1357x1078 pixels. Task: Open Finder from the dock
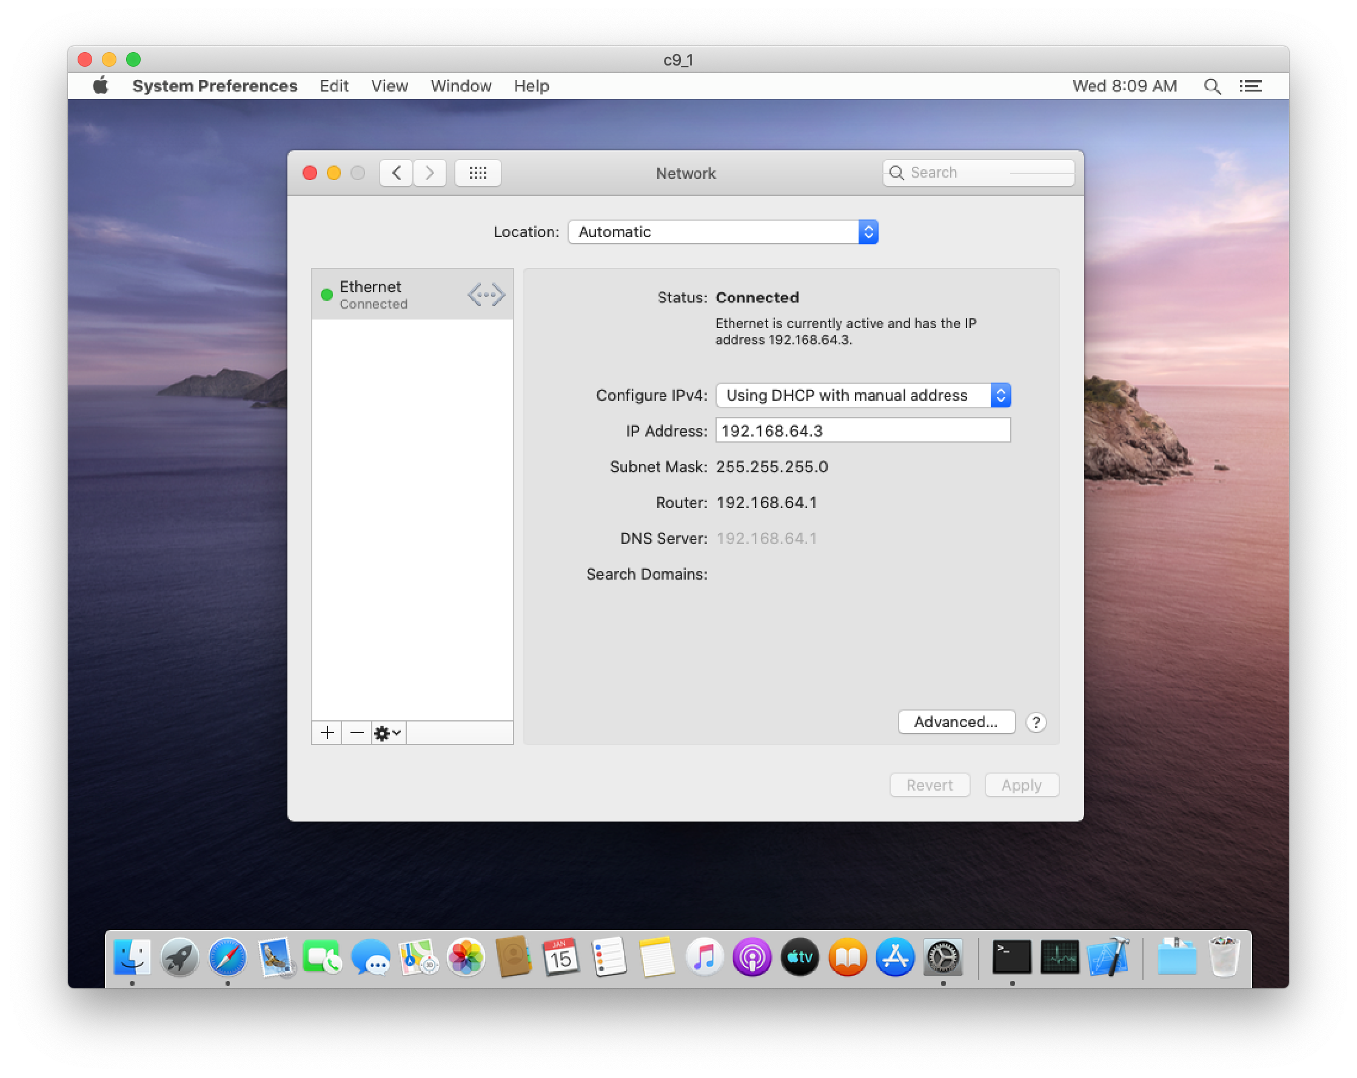(132, 957)
